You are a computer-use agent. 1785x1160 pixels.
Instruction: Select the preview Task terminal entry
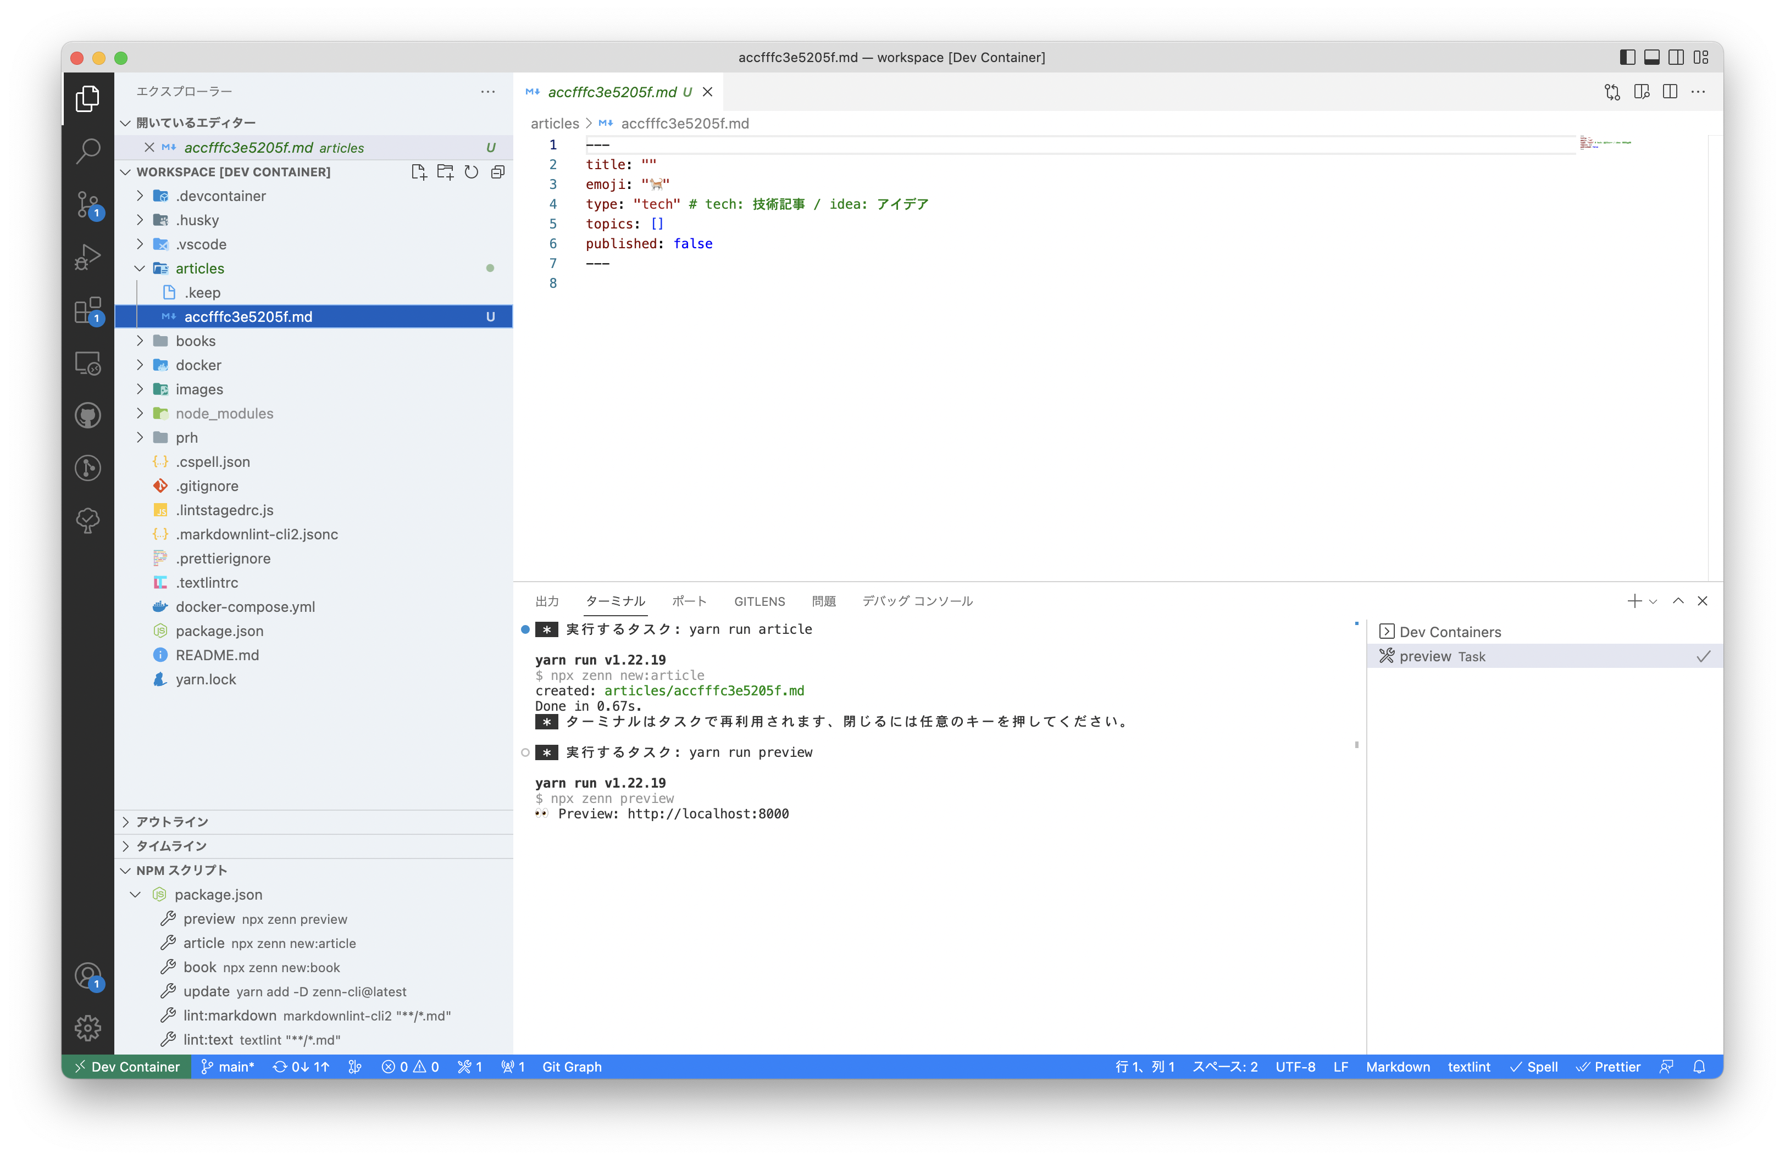pyautogui.click(x=1545, y=656)
